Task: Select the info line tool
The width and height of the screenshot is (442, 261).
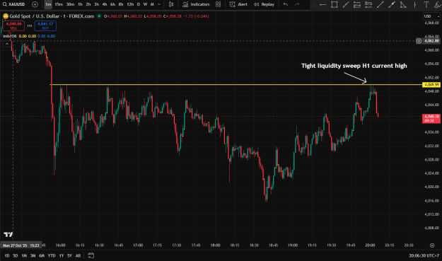Action: point(392,4)
